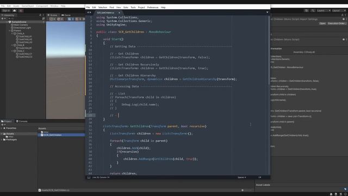The image size is (348, 196).
Task: Close the SCR_GetChildren.cs editor tab
Action: tap(119, 13)
